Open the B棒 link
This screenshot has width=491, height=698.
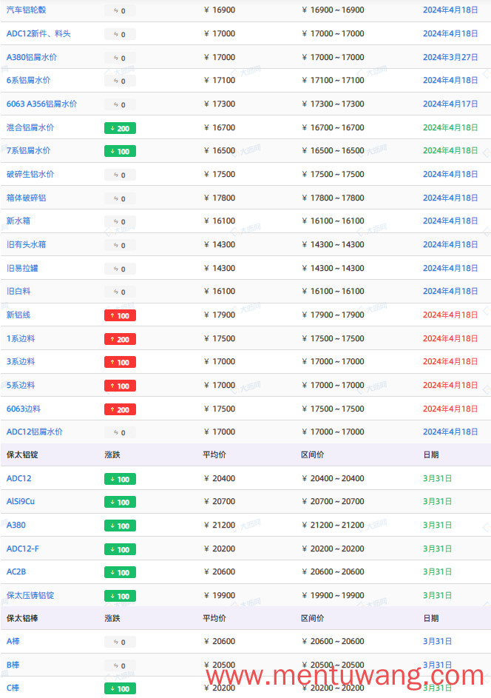[13, 665]
